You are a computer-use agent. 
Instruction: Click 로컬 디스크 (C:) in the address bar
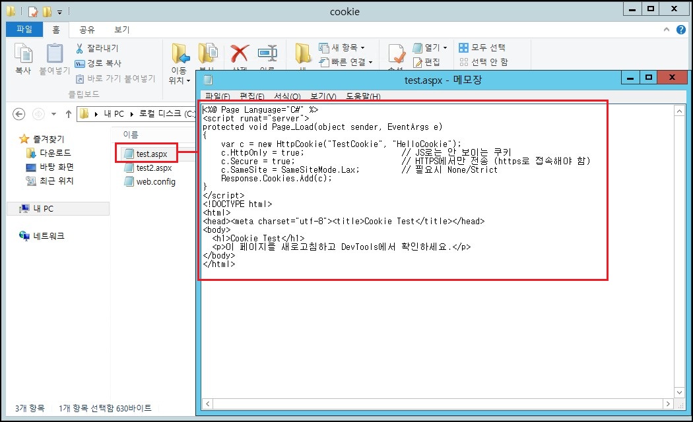point(167,114)
